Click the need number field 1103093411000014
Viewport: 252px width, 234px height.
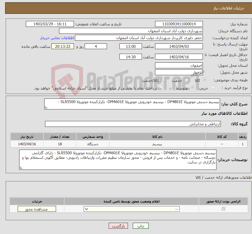click(x=179, y=24)
